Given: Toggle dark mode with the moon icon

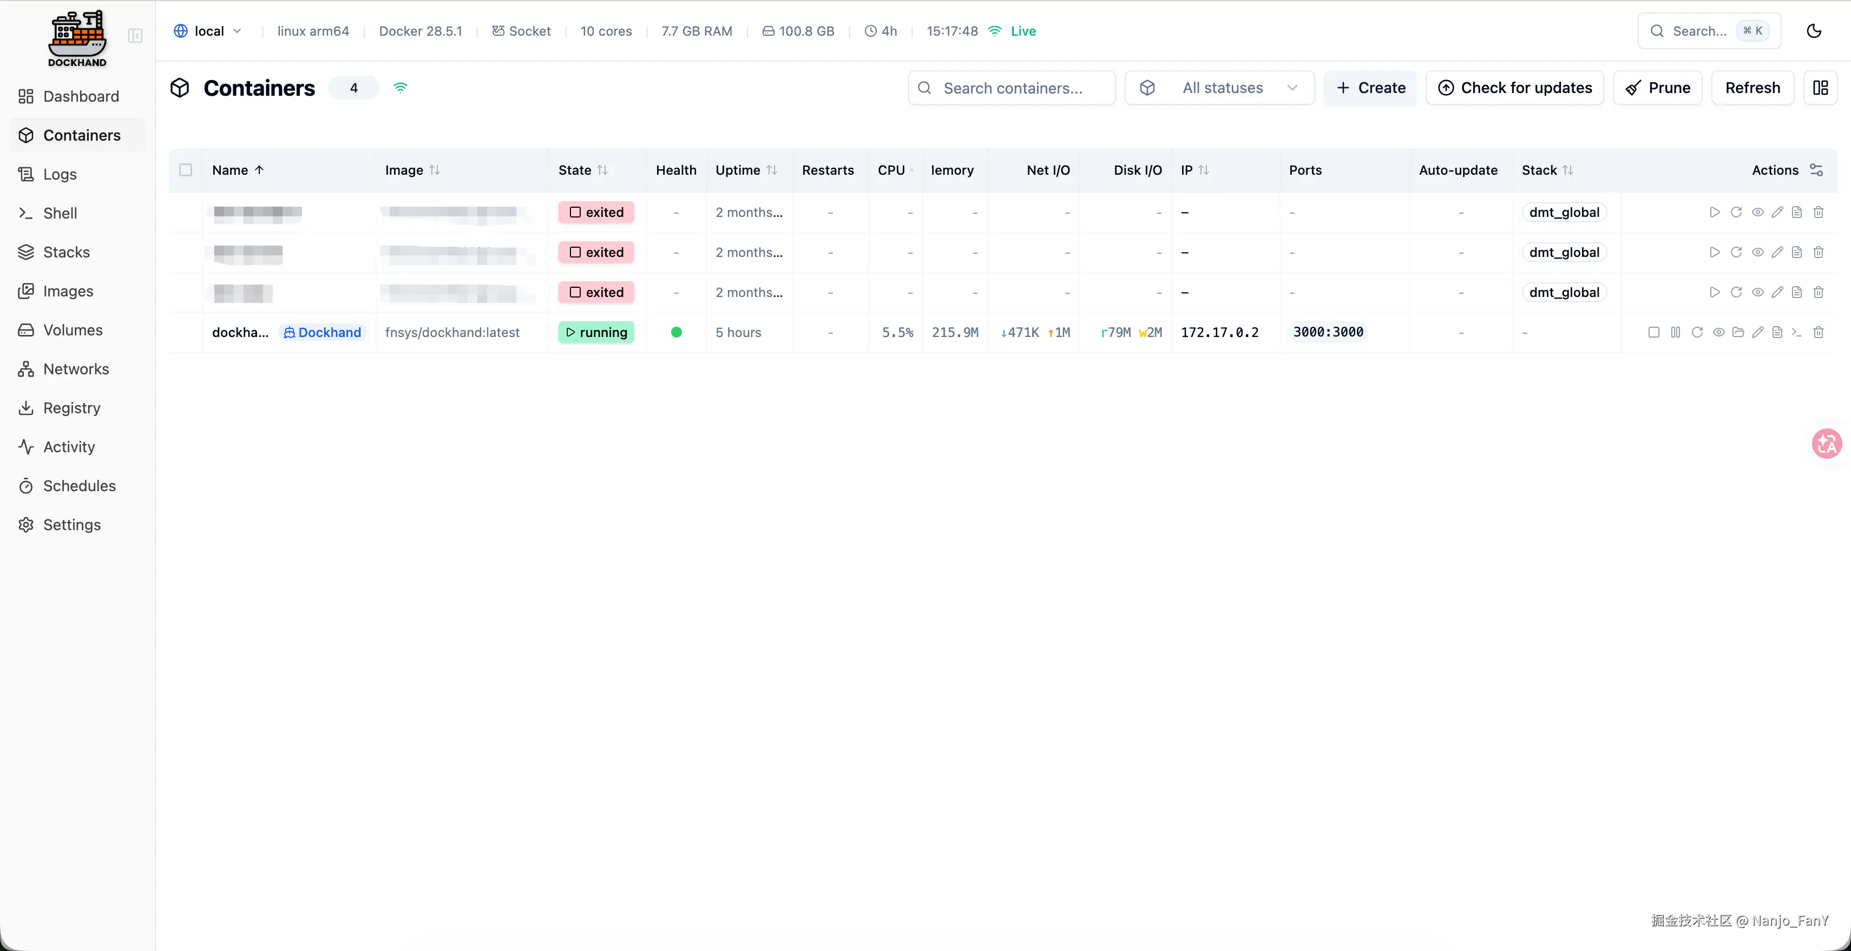Looking at the screenshot, I should click(x=1814, y=31).
